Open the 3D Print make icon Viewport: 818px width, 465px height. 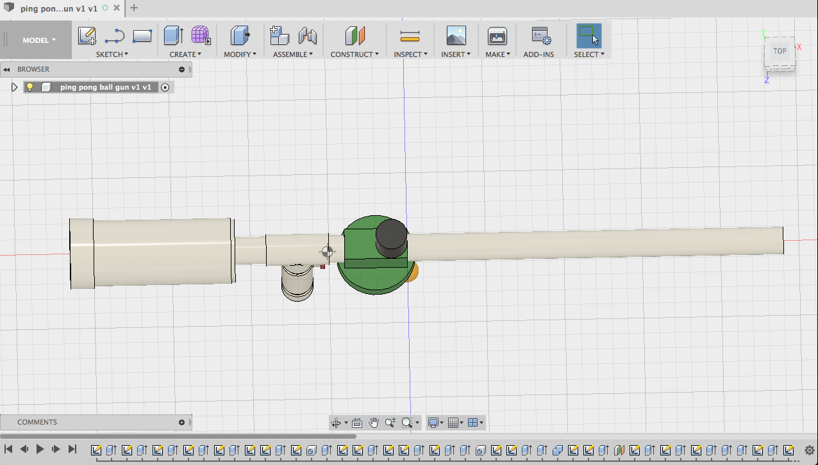[x=497, y=36]
